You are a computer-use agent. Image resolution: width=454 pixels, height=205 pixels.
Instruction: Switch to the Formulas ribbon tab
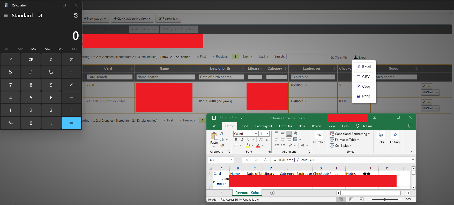(285, 126)
